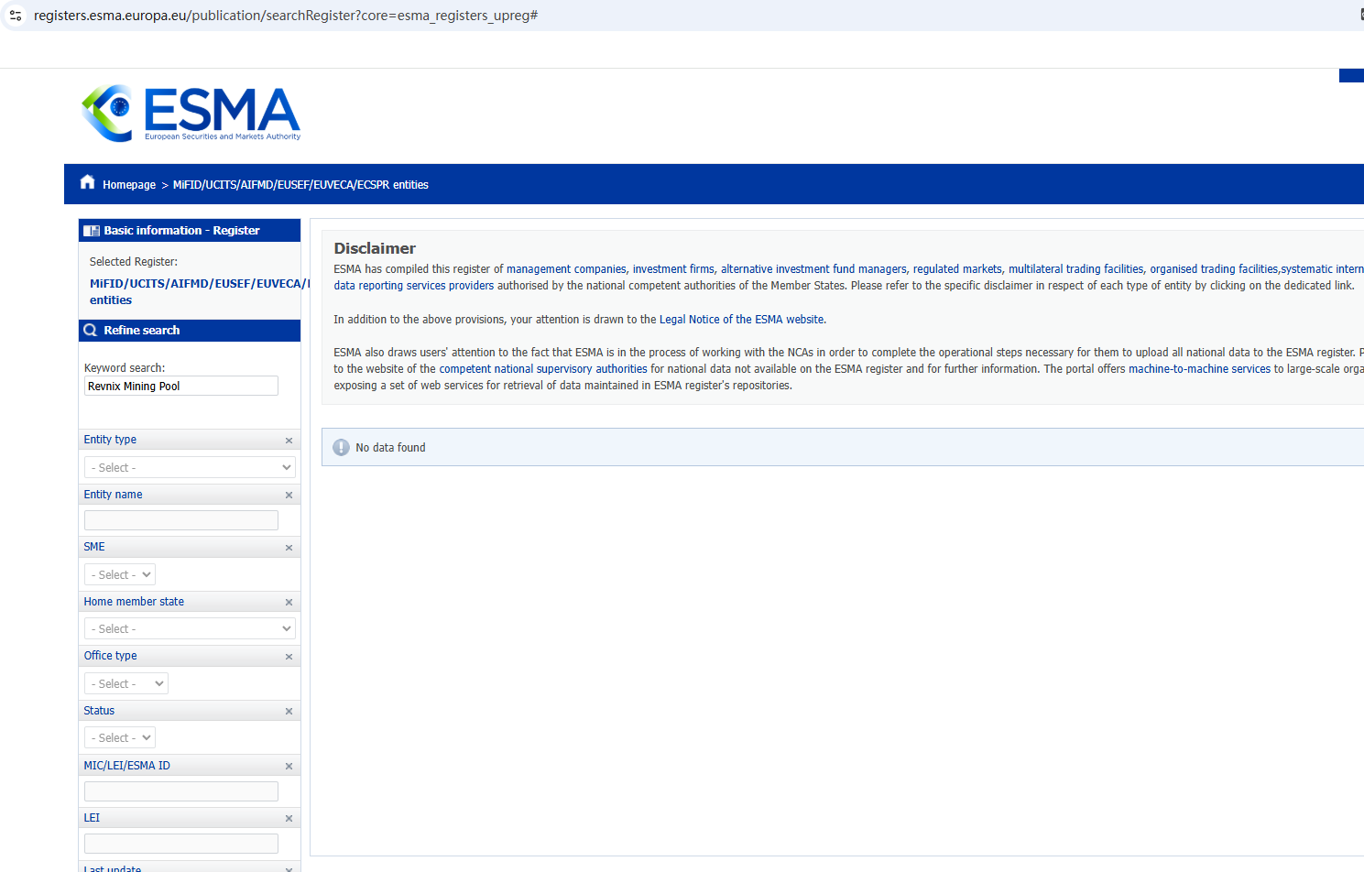Viewport: 1364px width, 872px height.
Task: Follow the data reporting services providers link
Action: click(414, 286)
